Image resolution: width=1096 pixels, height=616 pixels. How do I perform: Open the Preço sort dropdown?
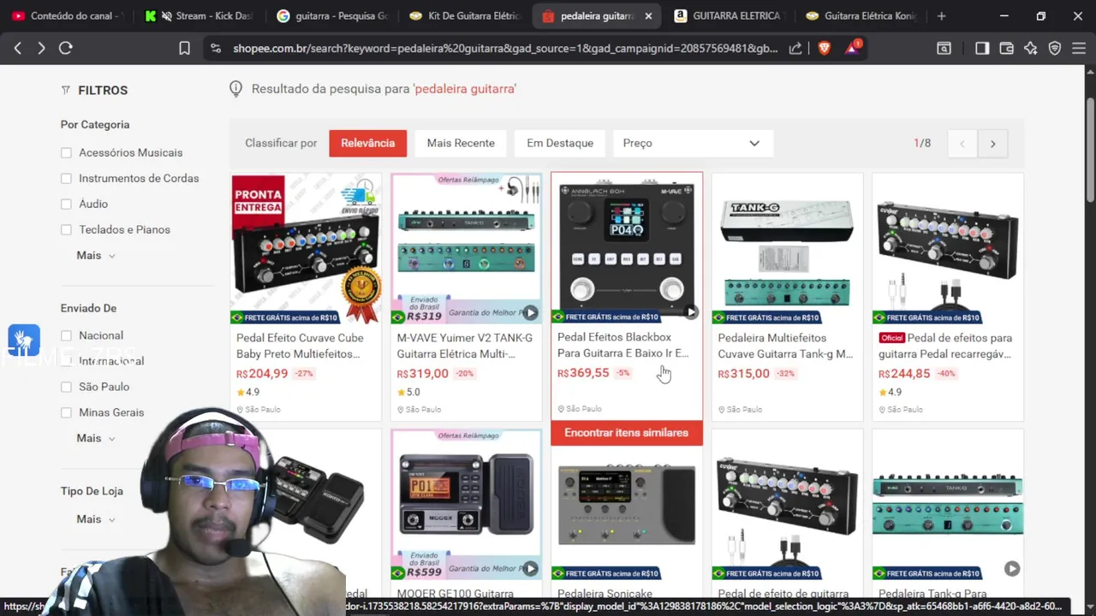[x=693, y=143]
